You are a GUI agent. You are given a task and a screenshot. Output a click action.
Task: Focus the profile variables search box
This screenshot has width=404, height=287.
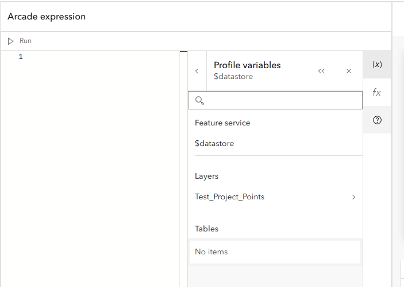pos(282,100)
